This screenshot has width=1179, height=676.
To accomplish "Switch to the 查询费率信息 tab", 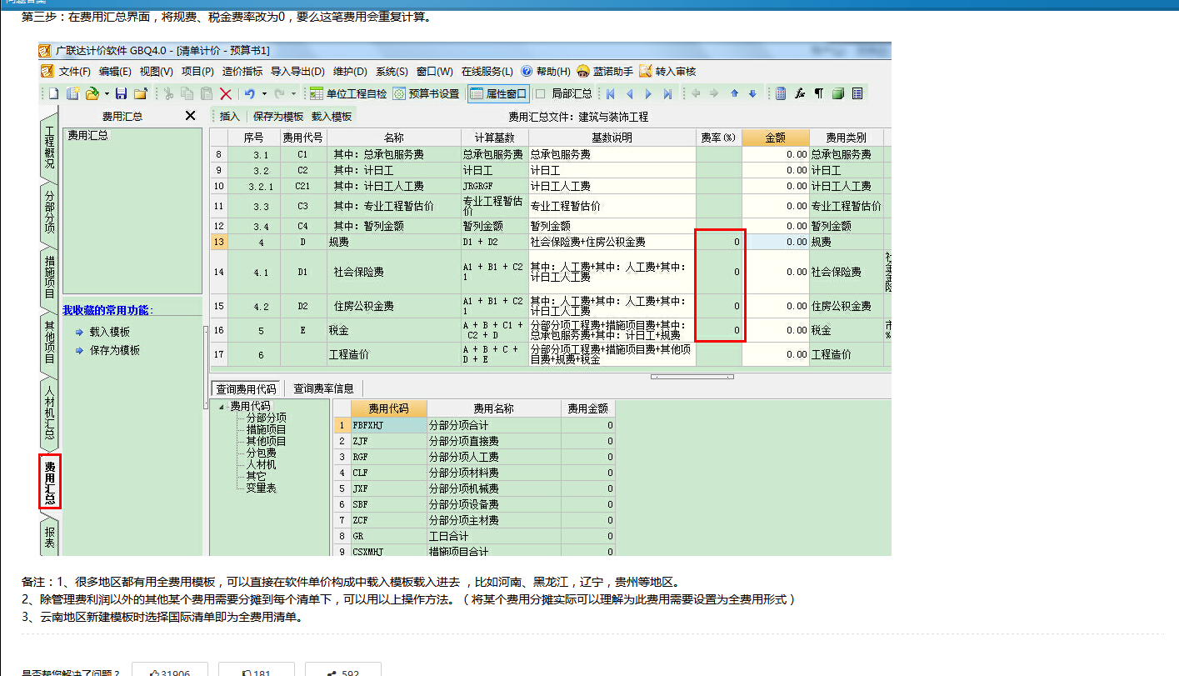I will [323, 388].
